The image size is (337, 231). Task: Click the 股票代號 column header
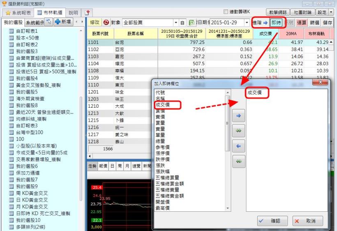(x=100, y=34)
